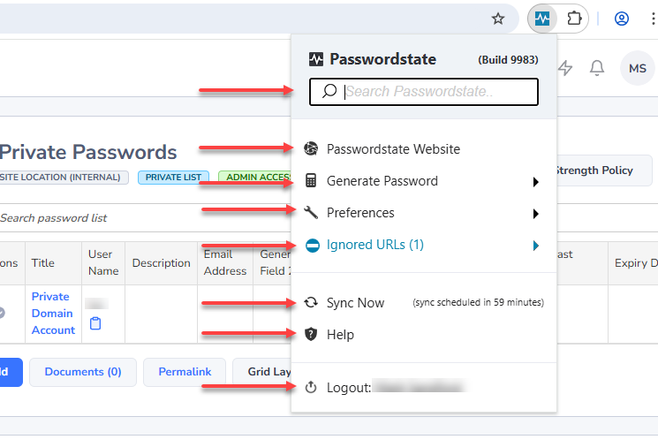The image size is (658, 447).
Task: Open the browser profile account icon
Action: [621, 19]
